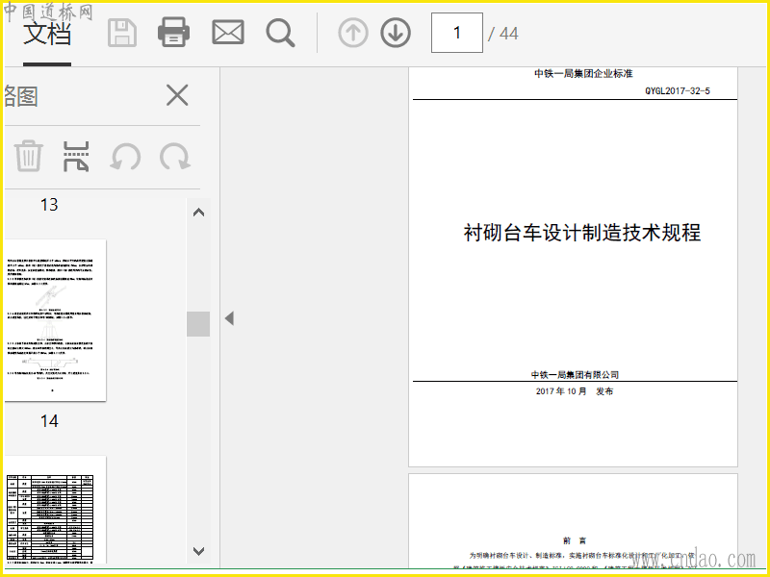770x577 pixels.
Task: Click the Save (floppy disk) icon
Action: 122,34
